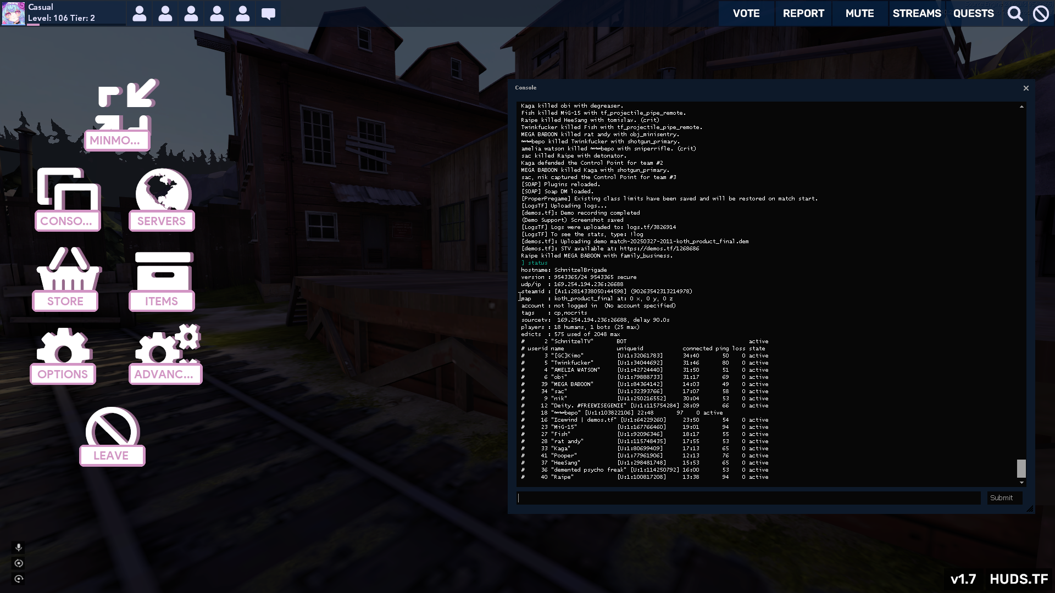This screenshot has width=1055, height=593.
Task: Open the QUESTS menu item
Action: pos(973,14)
